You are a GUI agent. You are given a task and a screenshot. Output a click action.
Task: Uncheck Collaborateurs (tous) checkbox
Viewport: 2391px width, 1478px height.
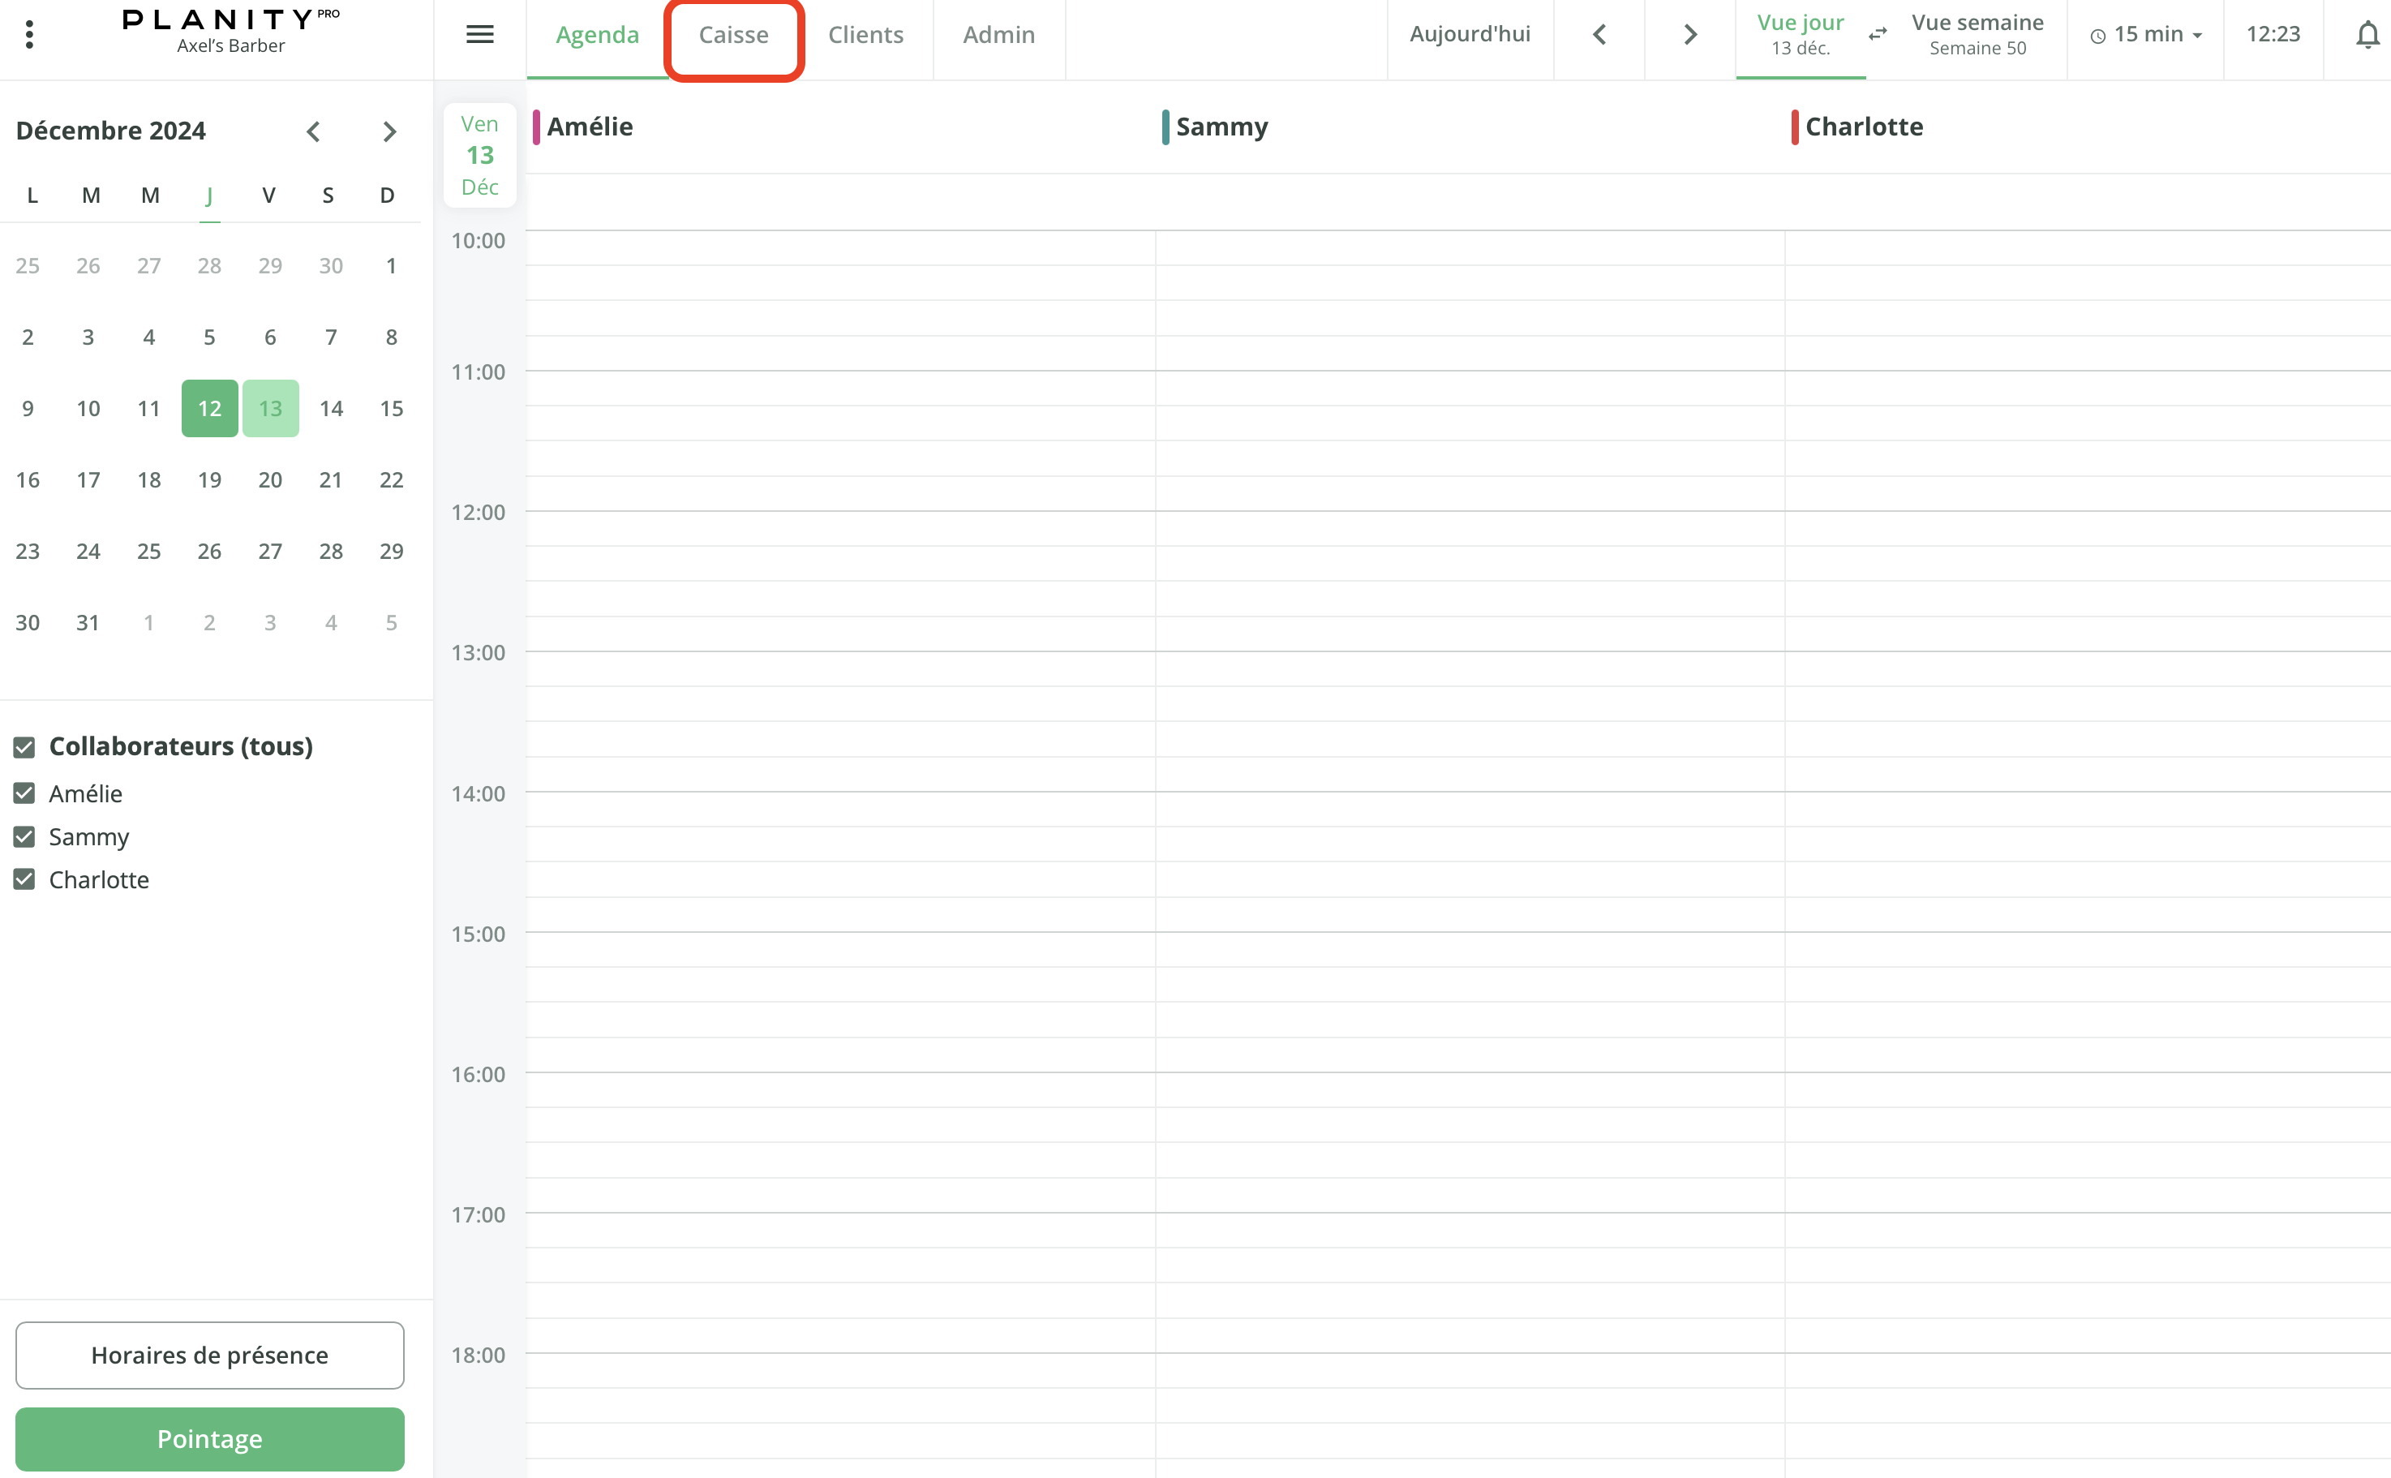tap(24, 747)
